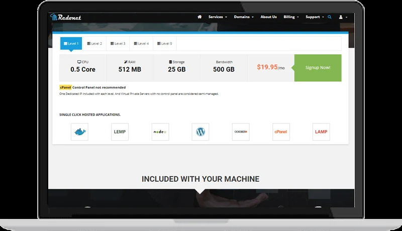Expand the Services dropdown menu
The width and height of the screenshot is (402, 231).
(x=218, y=17)
